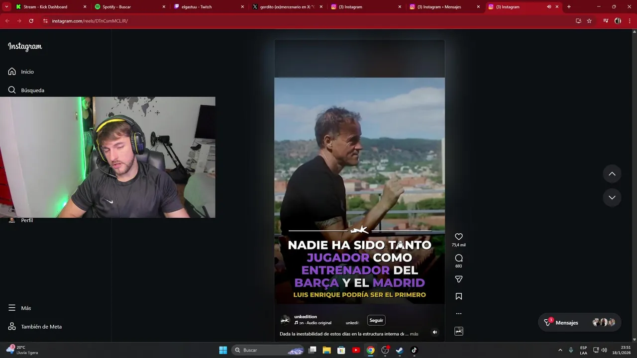The width and height of the screenshot is (637, 358).
Task: Open the Audio original link
Action: pos(318,323)
